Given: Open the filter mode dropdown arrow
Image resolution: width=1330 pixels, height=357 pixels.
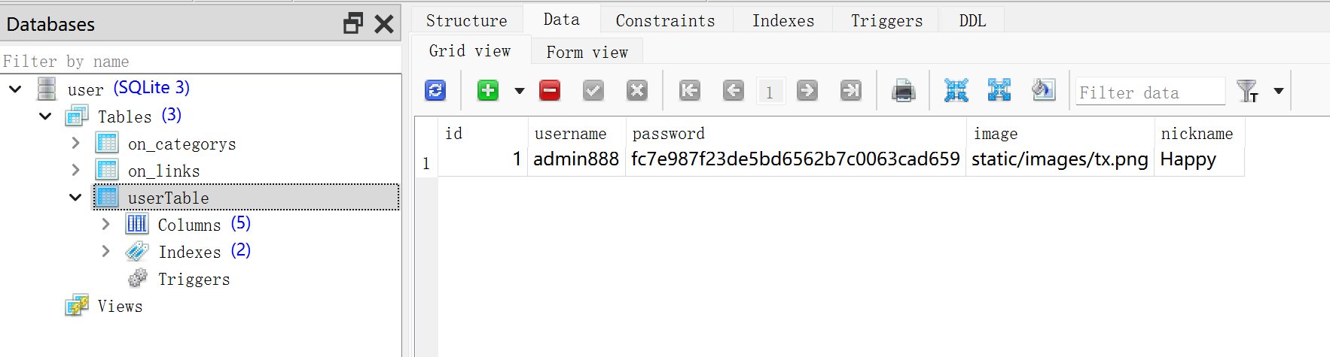Looking at the screenshot, I should click(x=1279, y=91).
